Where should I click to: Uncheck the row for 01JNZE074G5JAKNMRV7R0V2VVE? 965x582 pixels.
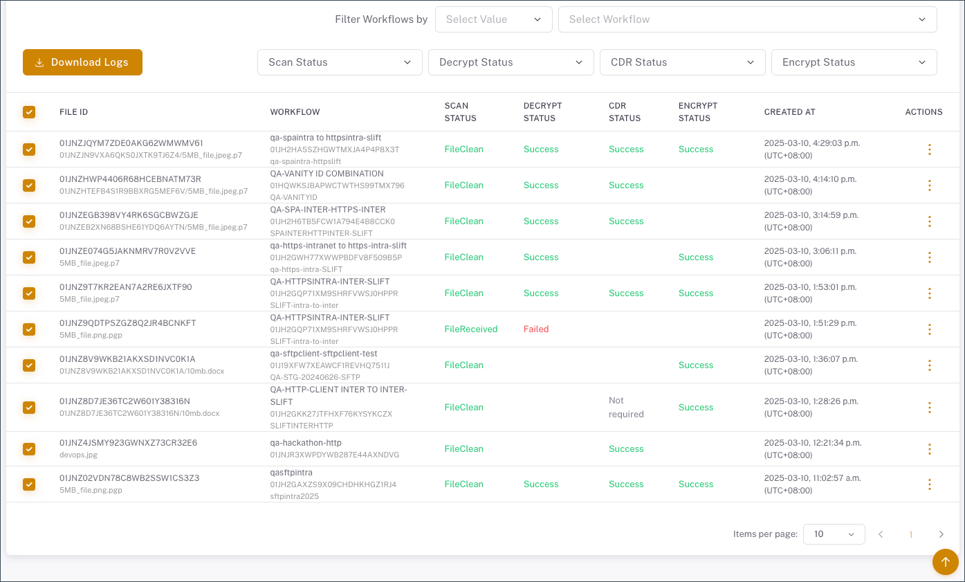point(29,257)
